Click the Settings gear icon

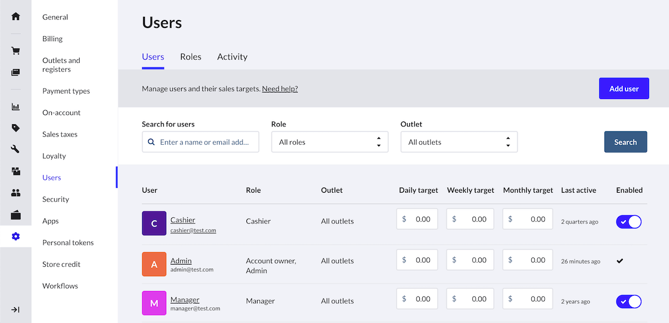[x=16, y=237]
